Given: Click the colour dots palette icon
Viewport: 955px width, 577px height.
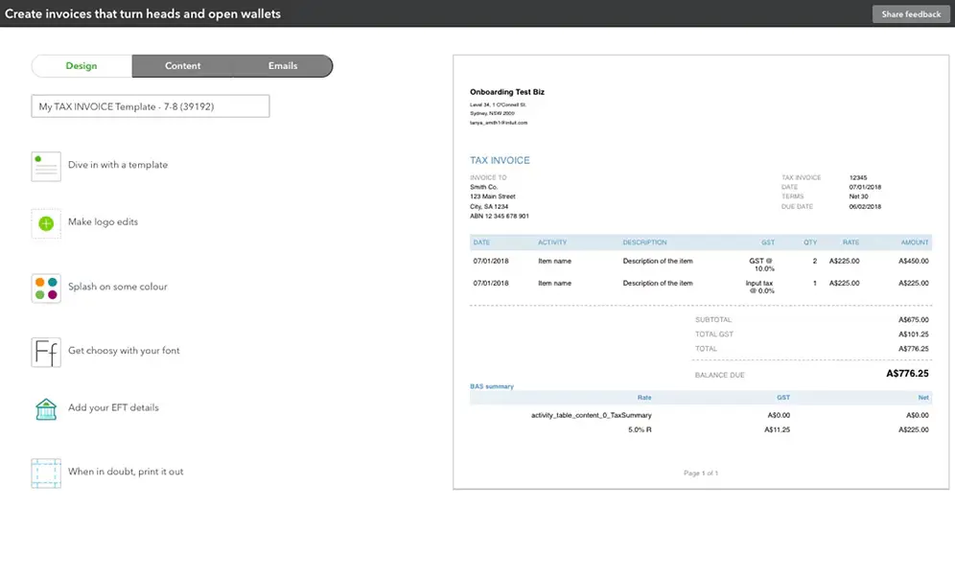Looking at the screenshot, I should click(x=46, y=288).
